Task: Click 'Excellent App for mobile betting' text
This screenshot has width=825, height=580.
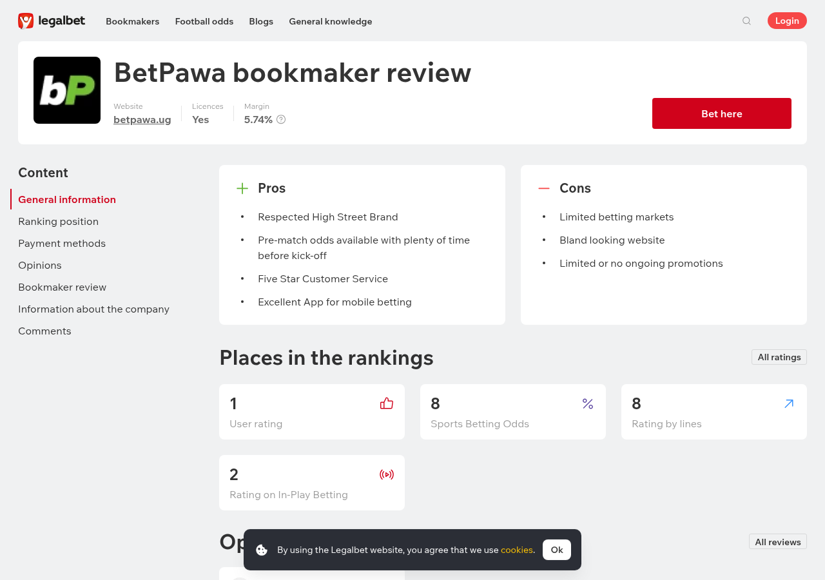Action: (335, 302)
